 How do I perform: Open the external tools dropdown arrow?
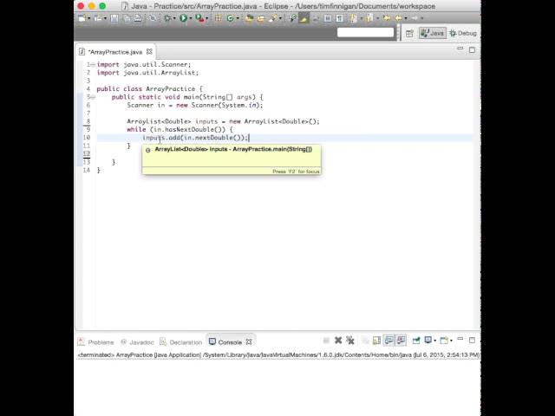(x=207, y=18)
